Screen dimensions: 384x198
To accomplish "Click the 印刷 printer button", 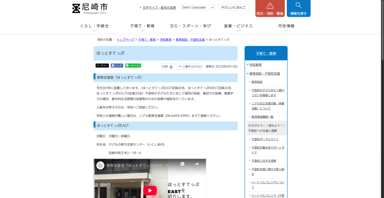I will coord(168,67).
